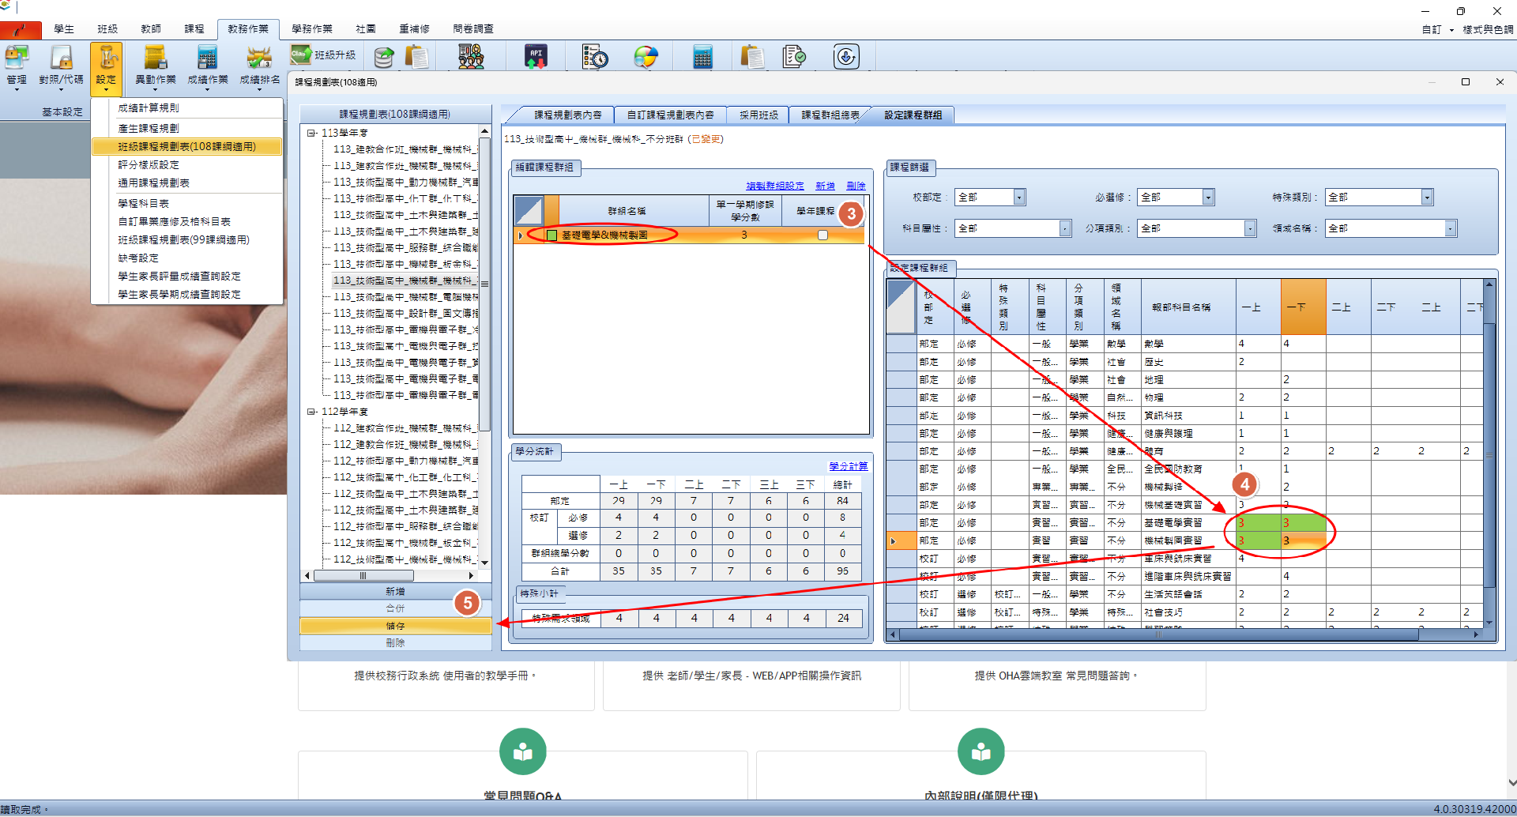This screenshot has height=817, width=1517.
Task: Open the 特殊類別 filter dropdown
Action: (1427, 198)
